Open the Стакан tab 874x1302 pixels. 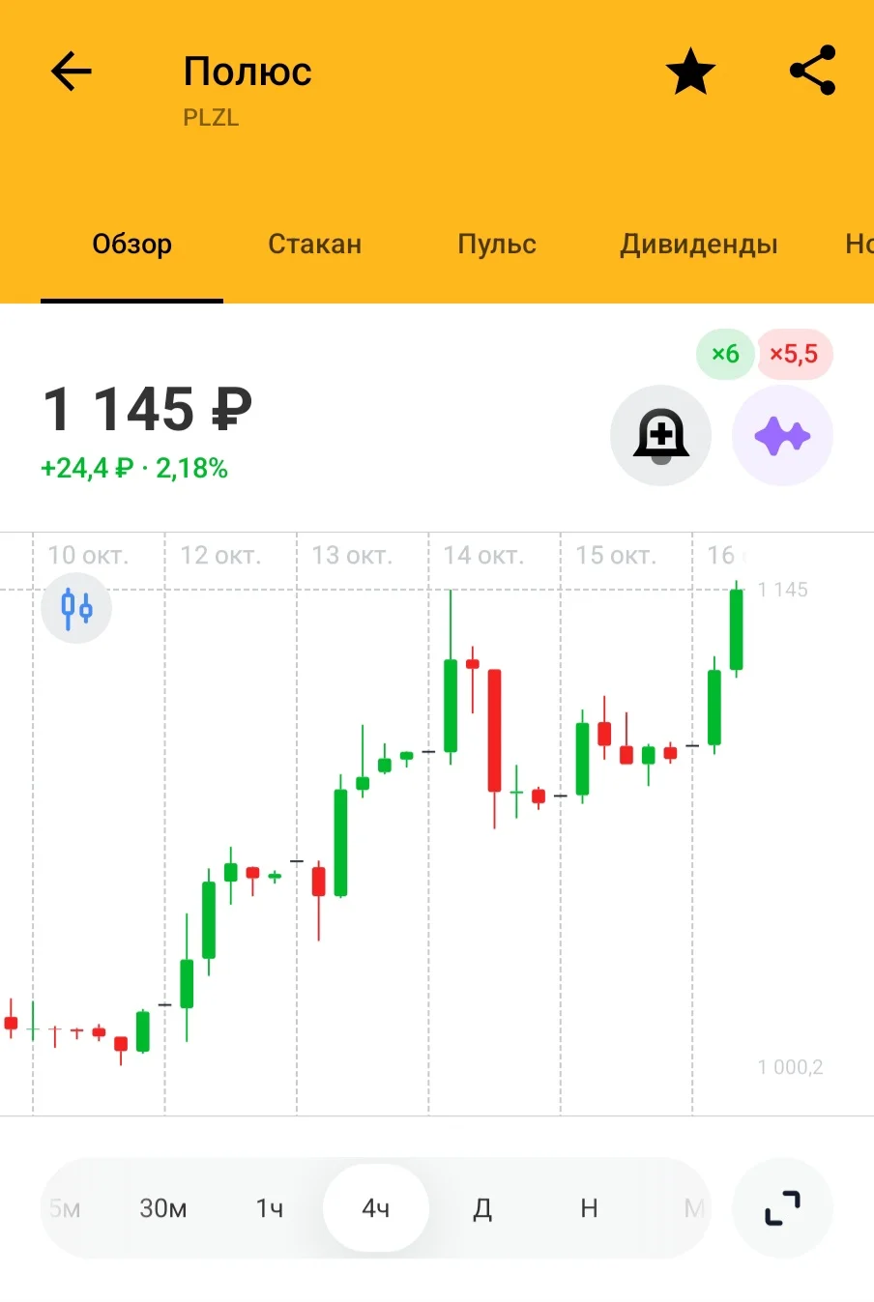[x=314, y=244]
